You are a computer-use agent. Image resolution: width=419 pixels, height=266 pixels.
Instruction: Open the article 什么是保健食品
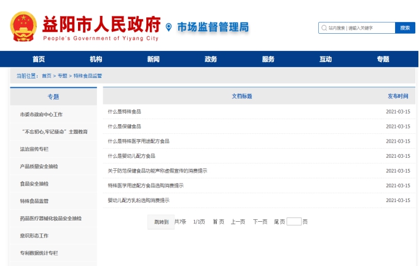coord(124,127)
